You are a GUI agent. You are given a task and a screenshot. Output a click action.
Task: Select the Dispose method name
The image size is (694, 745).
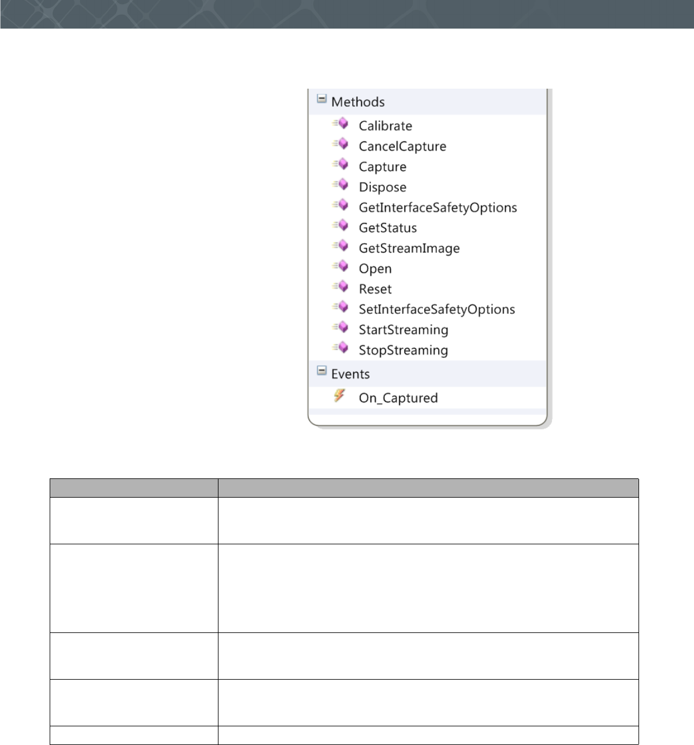[383, 187]
